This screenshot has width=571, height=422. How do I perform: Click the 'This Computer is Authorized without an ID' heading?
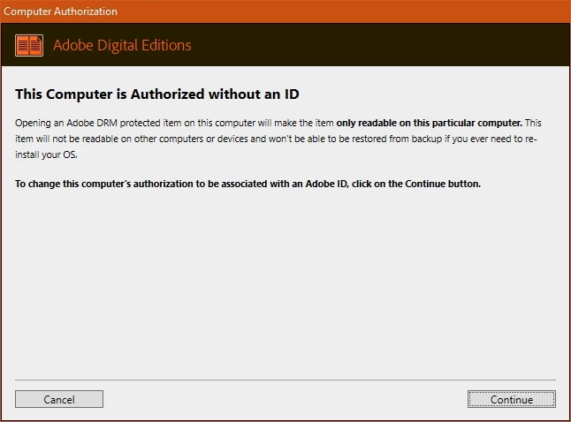pyautogui.click(x=157, y=94)
